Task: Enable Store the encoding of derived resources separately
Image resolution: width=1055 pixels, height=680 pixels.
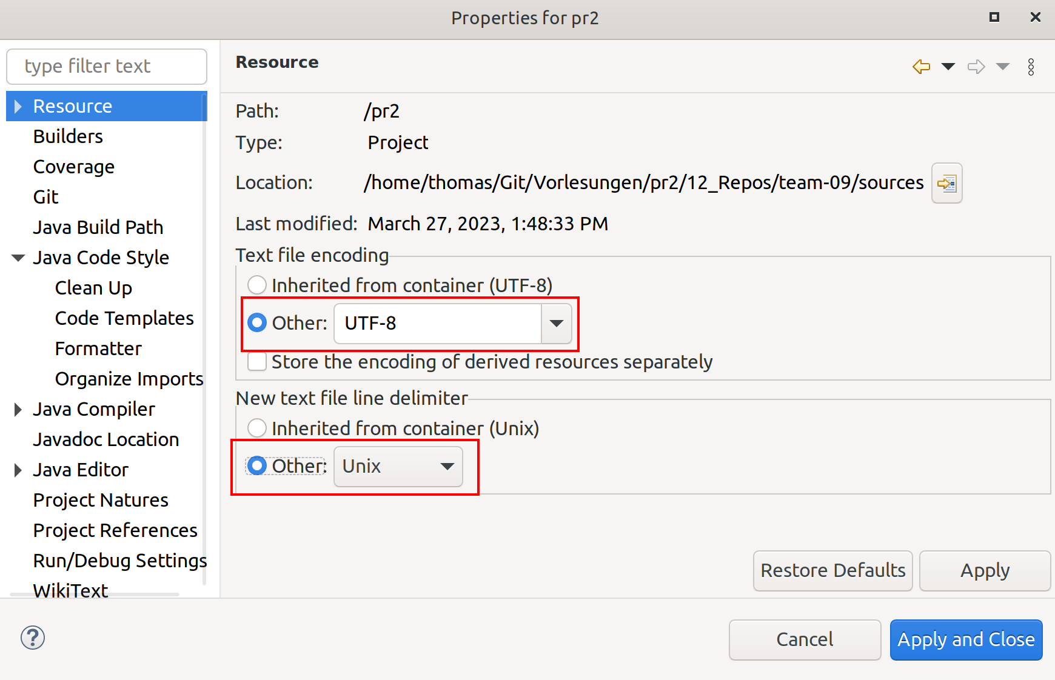Action: [x=257, y=362]
